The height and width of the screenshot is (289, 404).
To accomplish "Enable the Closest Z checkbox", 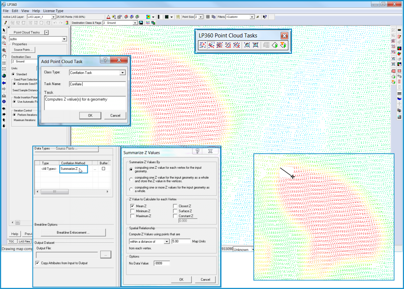I will (175, 206).
